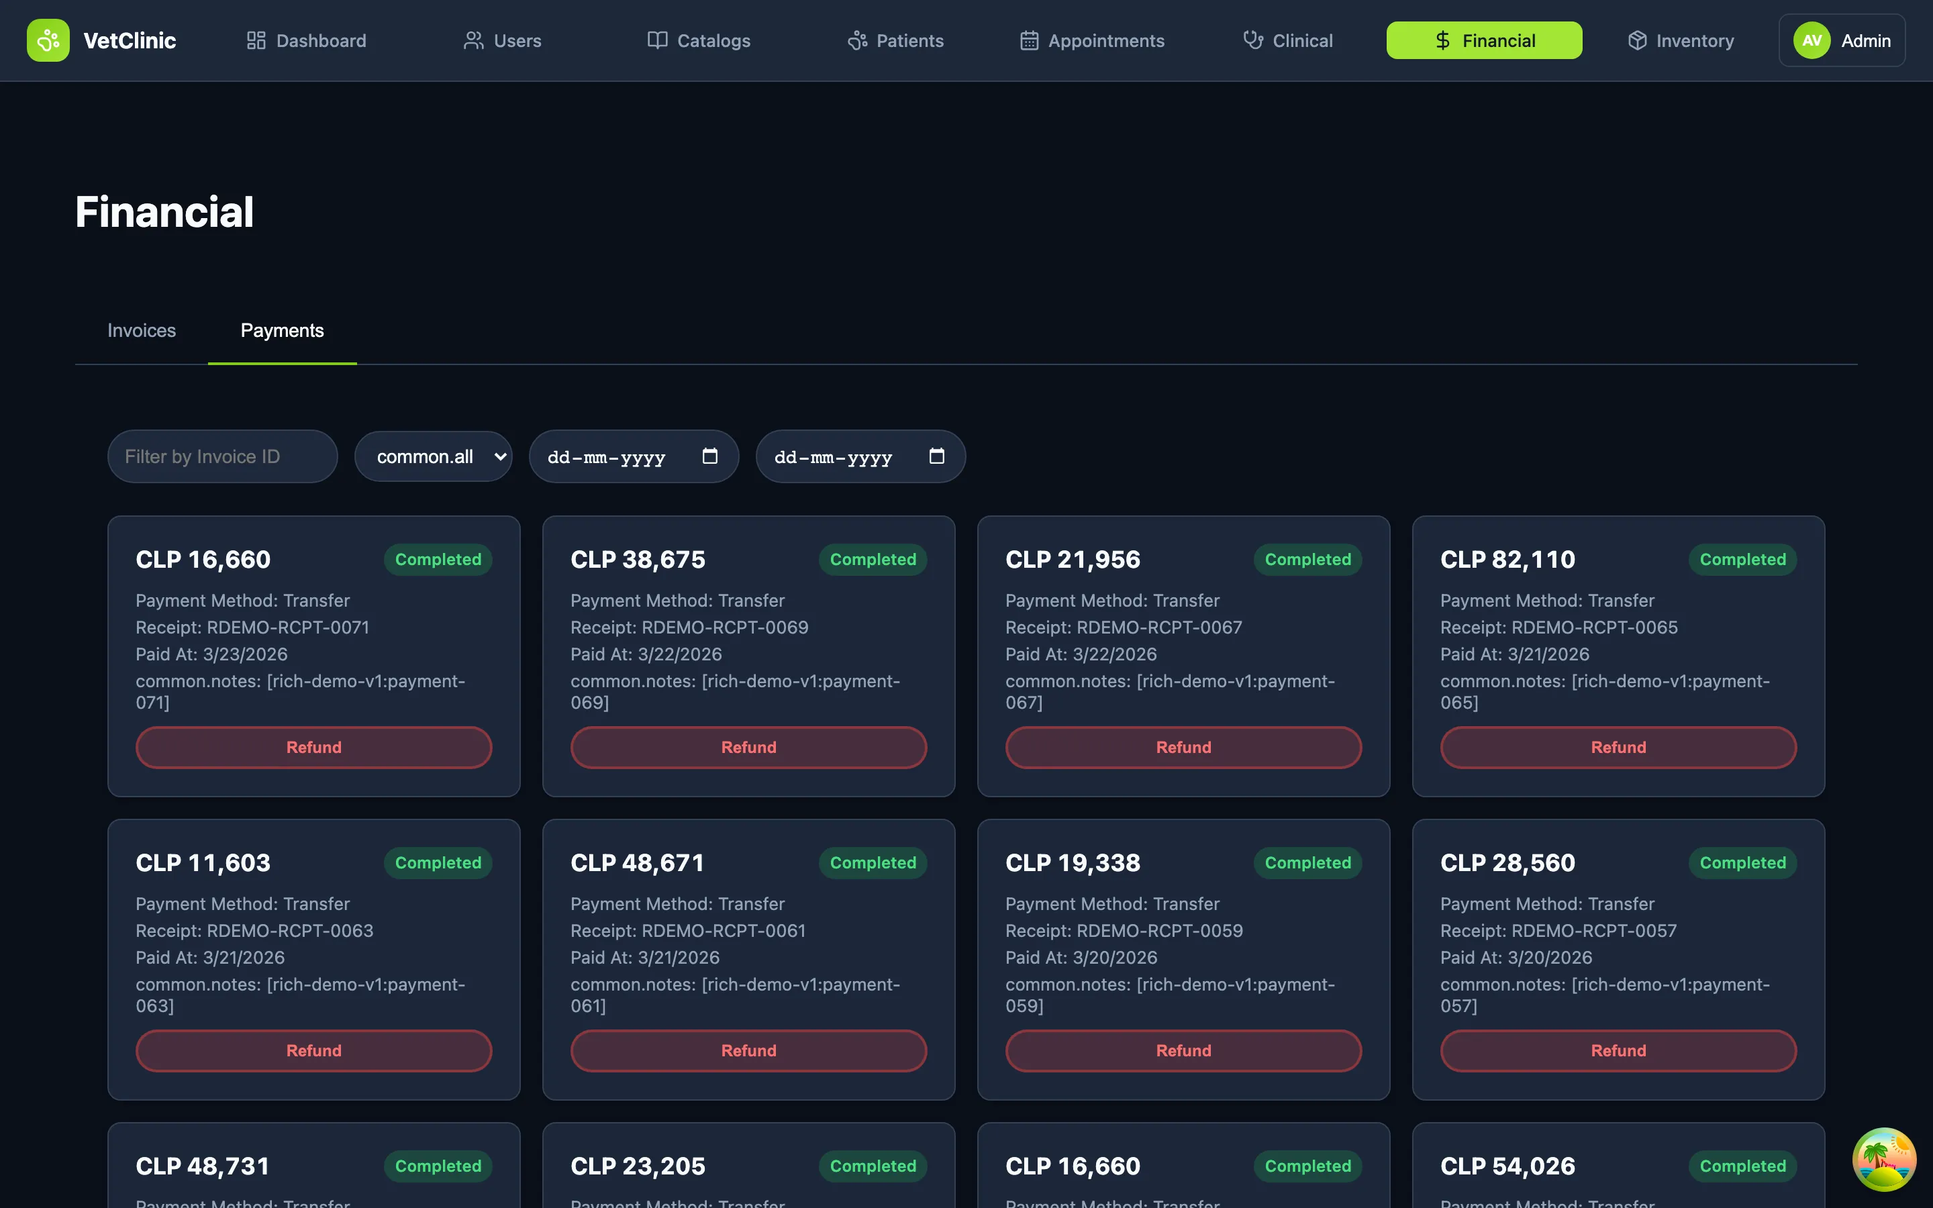Click the Inventory box icon
The width and height of the screenshot is (1933, 1208).
pyautogui.click(x=1636, y=41)
